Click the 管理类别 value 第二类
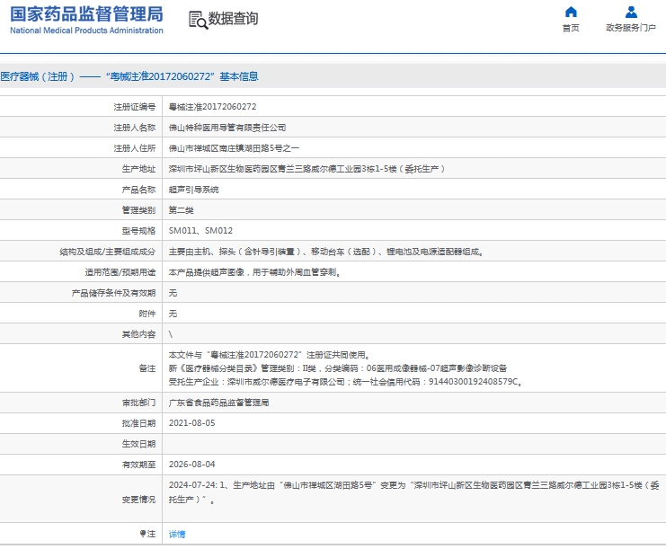The height and width of the screenshot is (549, 666). [x=182, y=210]
